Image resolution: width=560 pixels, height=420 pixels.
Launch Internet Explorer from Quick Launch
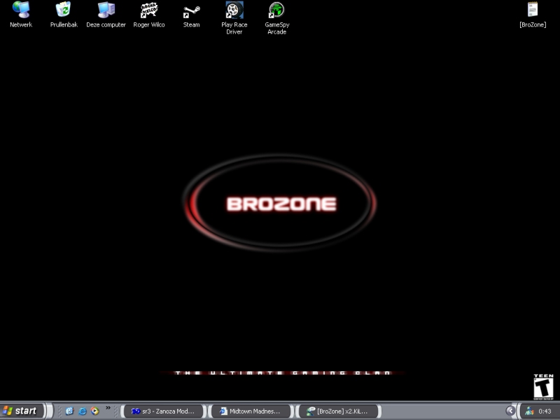[x=82, y=411]
